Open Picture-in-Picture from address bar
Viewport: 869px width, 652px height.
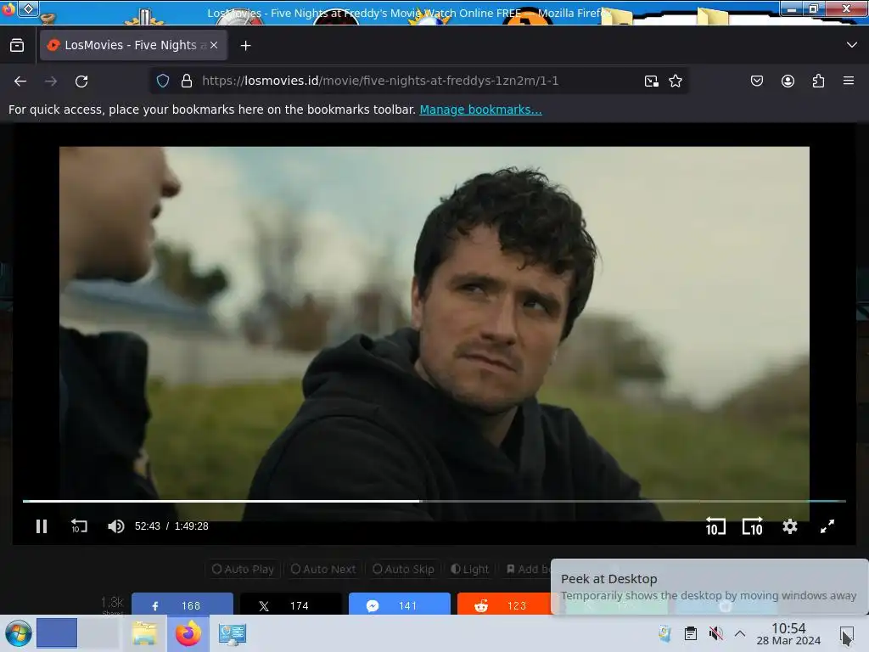651,81
